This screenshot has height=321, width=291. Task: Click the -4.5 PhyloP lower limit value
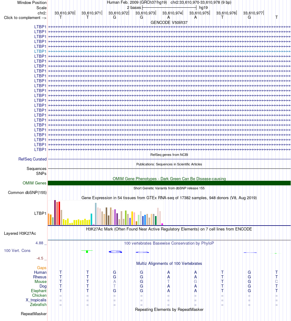(x=40, y=258)
